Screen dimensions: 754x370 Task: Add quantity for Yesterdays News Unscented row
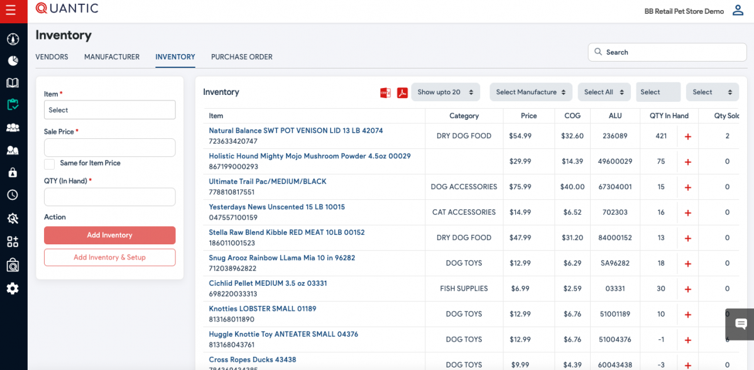pyautogui.click(x=687, y=213)
